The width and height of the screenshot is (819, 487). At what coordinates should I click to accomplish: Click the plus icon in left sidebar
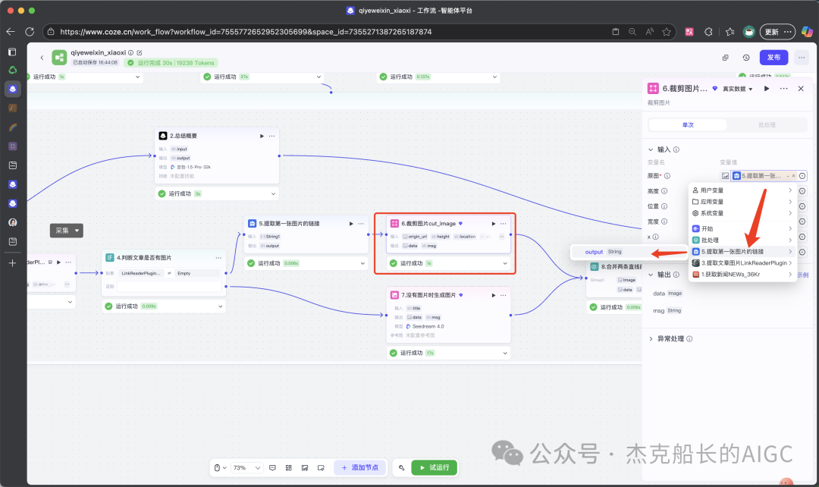(13, 263)
